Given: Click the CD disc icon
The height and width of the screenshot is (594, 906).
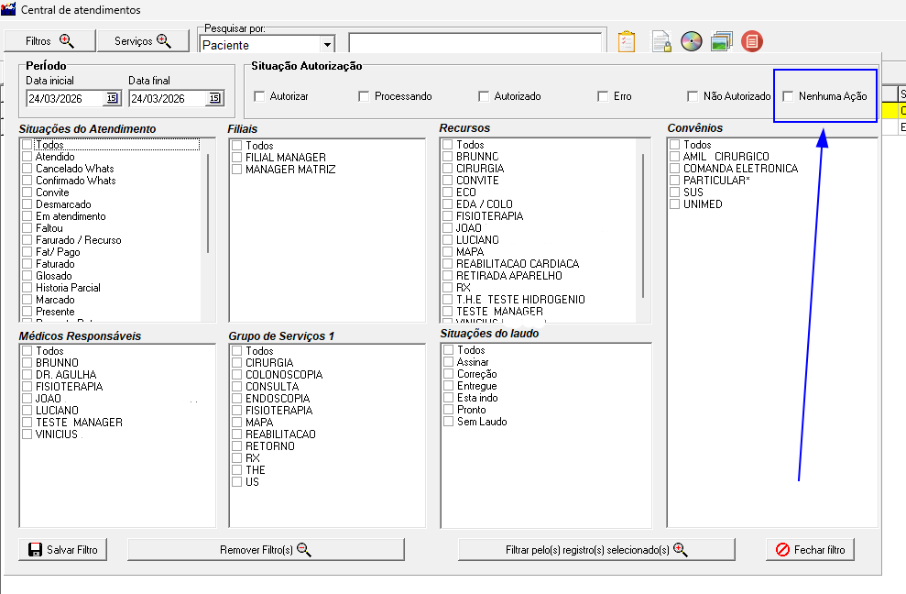Looking at the screenshot, I should pos(691,41).
